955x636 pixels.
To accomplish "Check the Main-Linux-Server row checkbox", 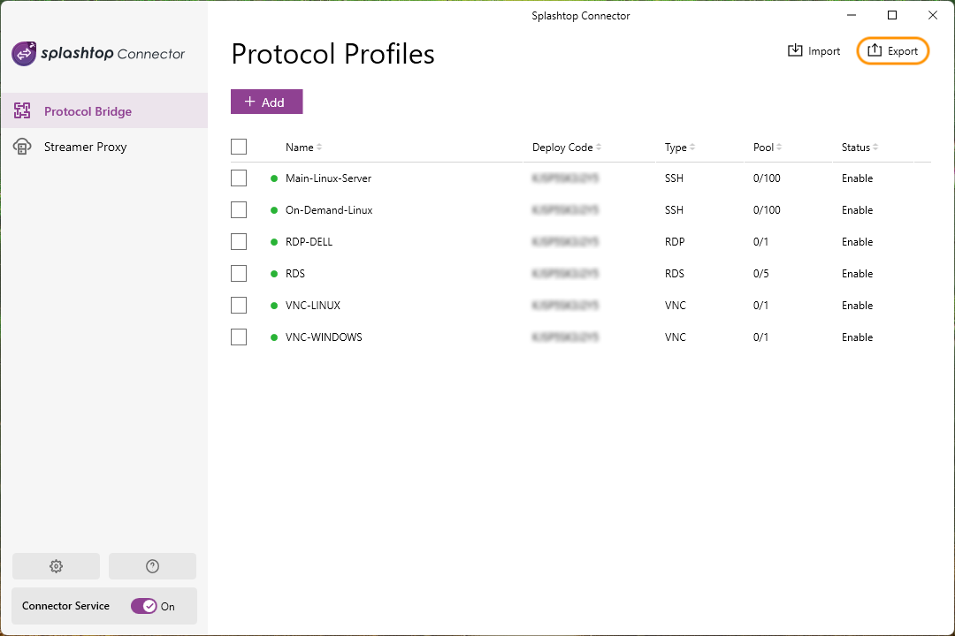I will (x=239, y=178).
